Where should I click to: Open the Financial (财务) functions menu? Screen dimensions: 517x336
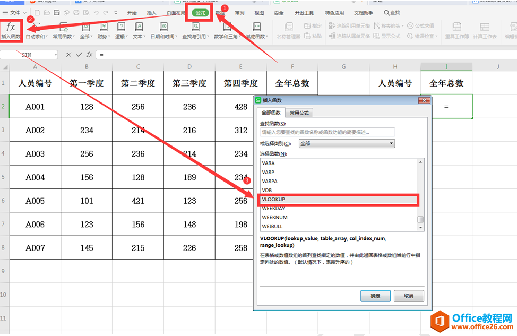[104, 31]
